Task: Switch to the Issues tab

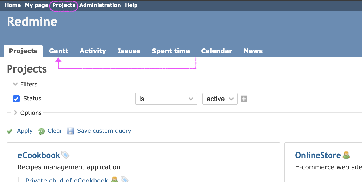Action: [129, 51]
